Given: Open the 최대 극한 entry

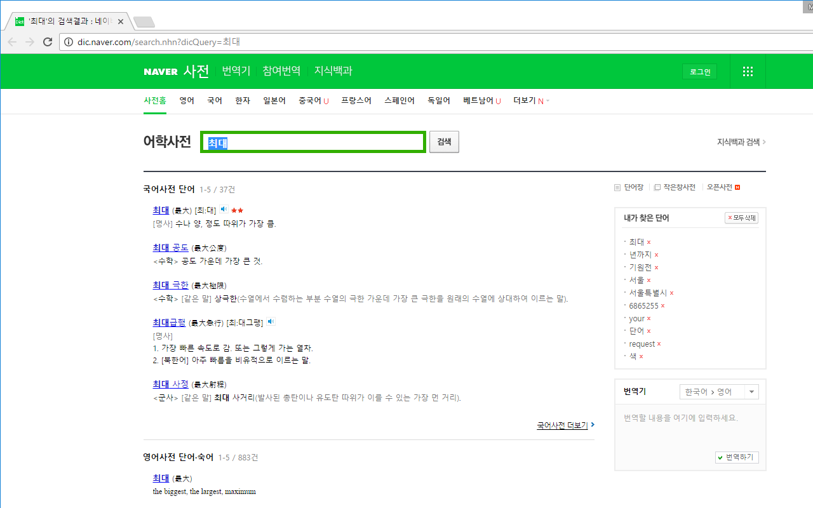Looking at the screenshot, I should [x=171, y=285].
